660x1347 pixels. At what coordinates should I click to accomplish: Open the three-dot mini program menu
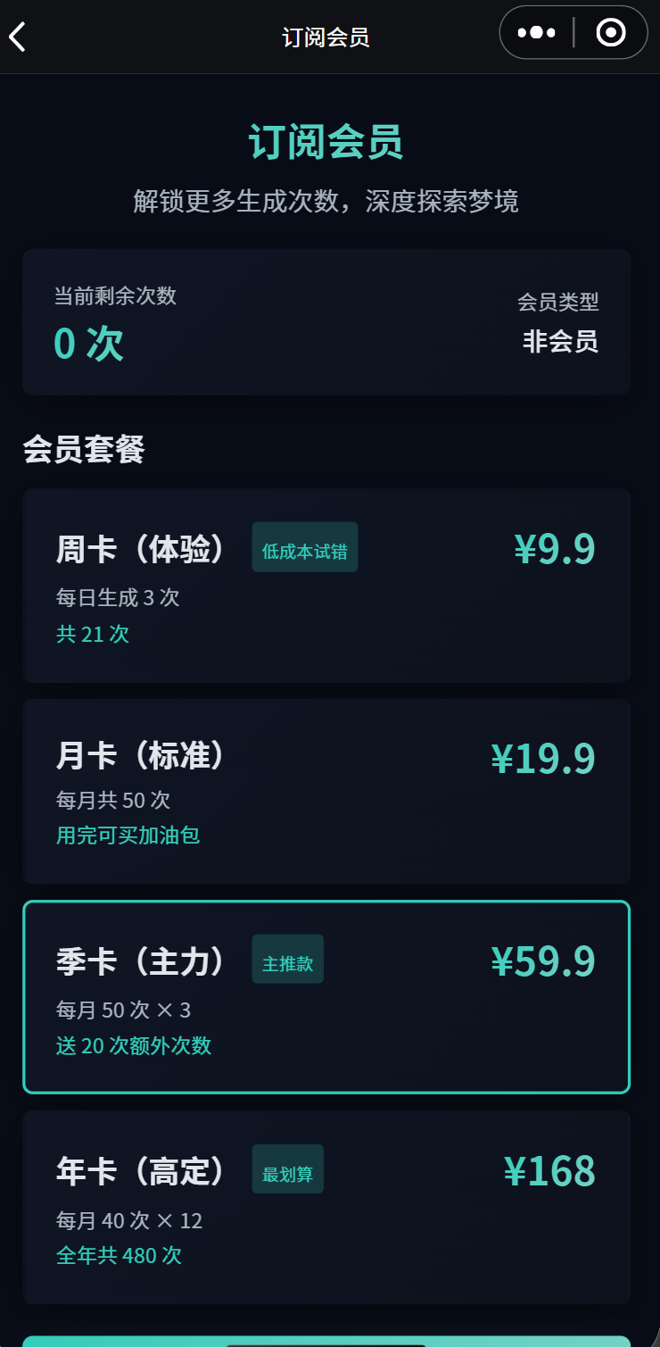pos(536,33)
